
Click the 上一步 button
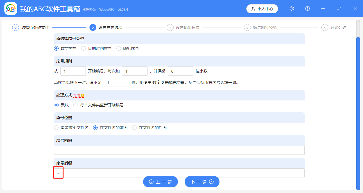click(160, 182)
